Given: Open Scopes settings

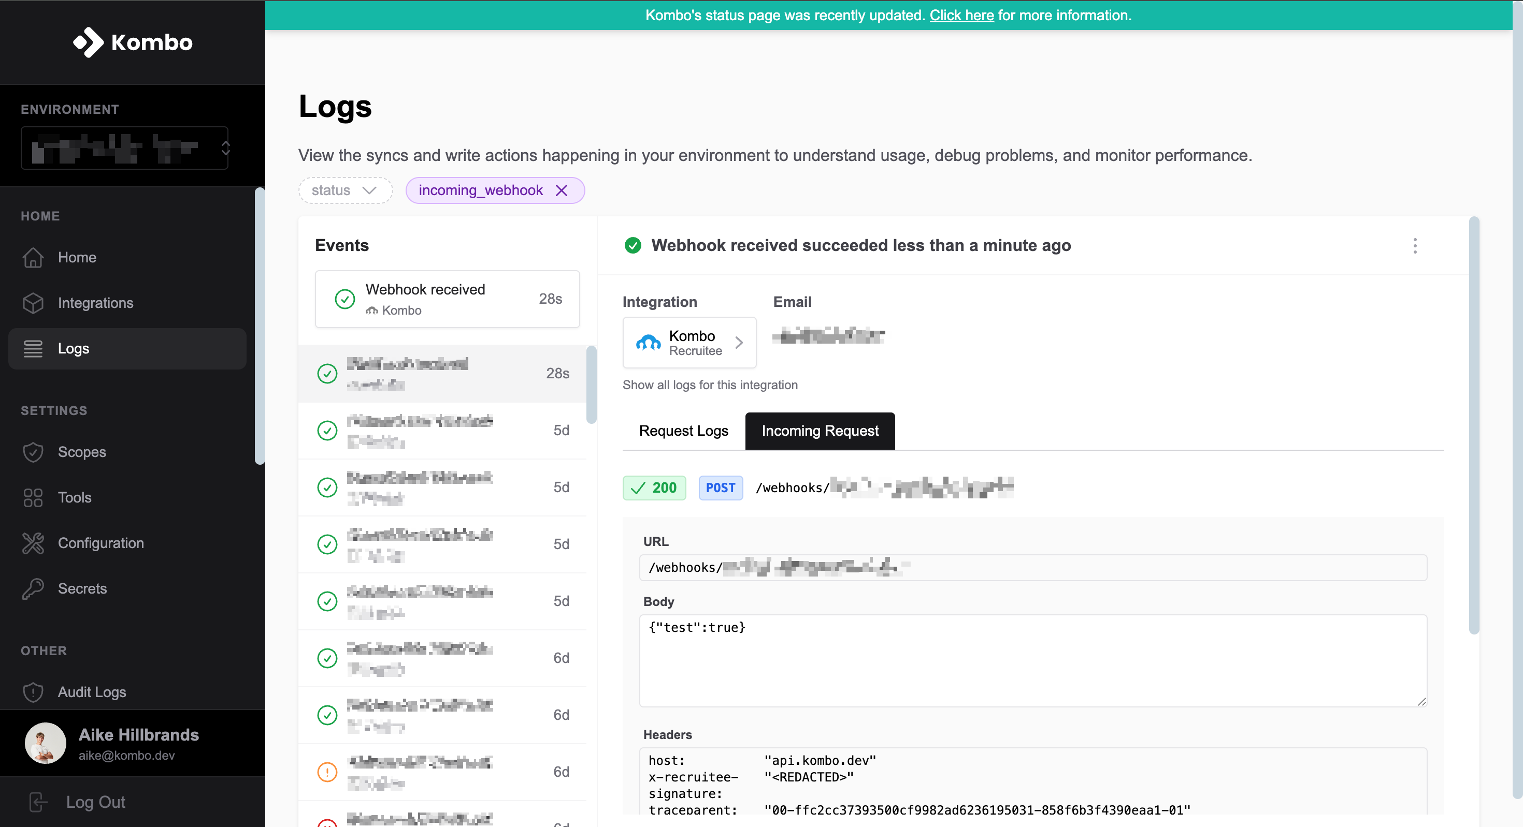Looking at the screenshot, I should coord(127,452).
